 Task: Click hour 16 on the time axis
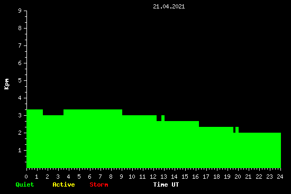(195, 177)
